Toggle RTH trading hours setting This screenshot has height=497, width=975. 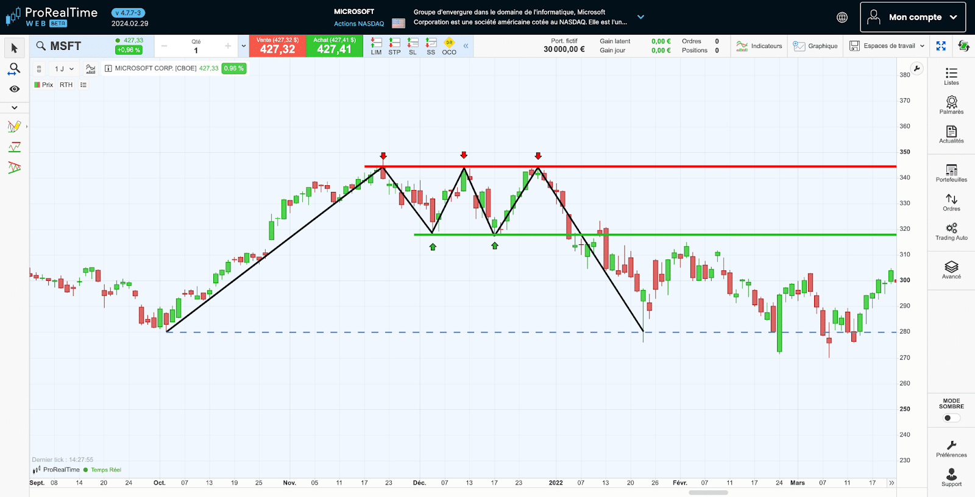pos(66,85)
